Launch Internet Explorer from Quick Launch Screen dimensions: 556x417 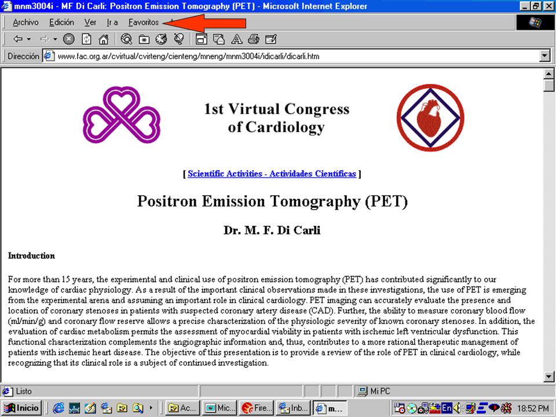pyautogui.click(x=58, y=408)
